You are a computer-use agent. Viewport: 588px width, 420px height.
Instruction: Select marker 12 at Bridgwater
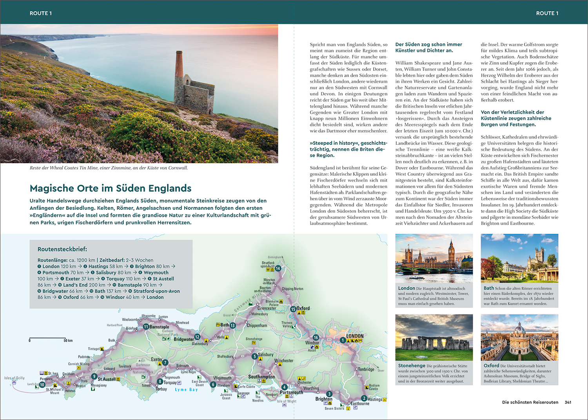click(x=198, y=337)
